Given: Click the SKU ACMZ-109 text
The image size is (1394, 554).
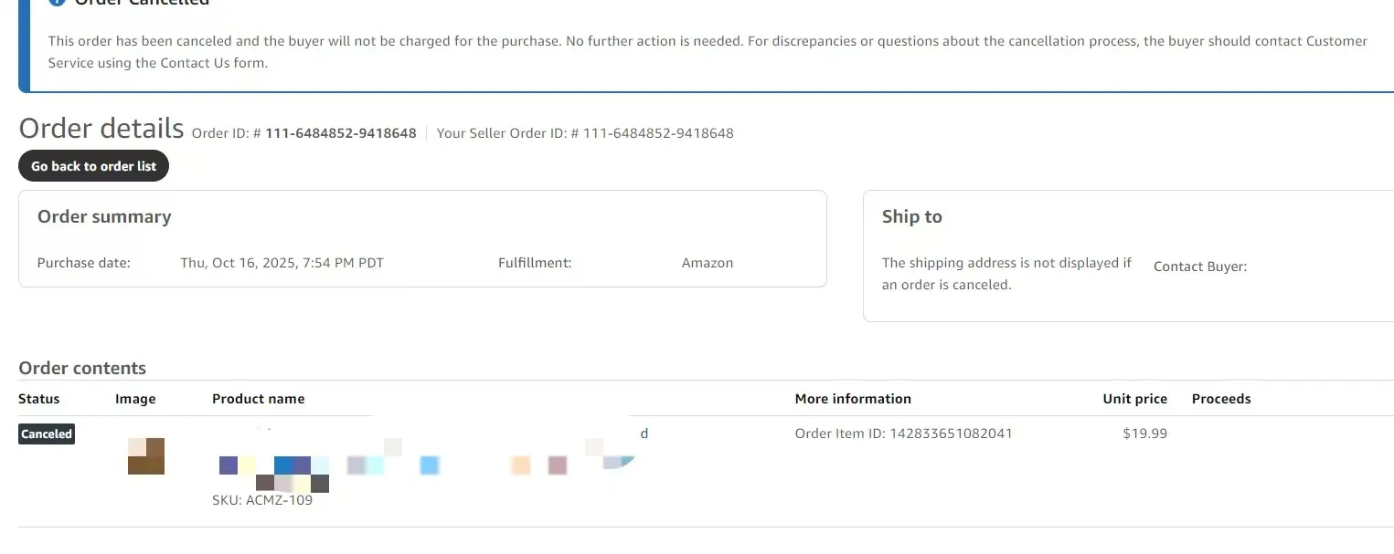Looking at the screenshot, I should 262,500.
